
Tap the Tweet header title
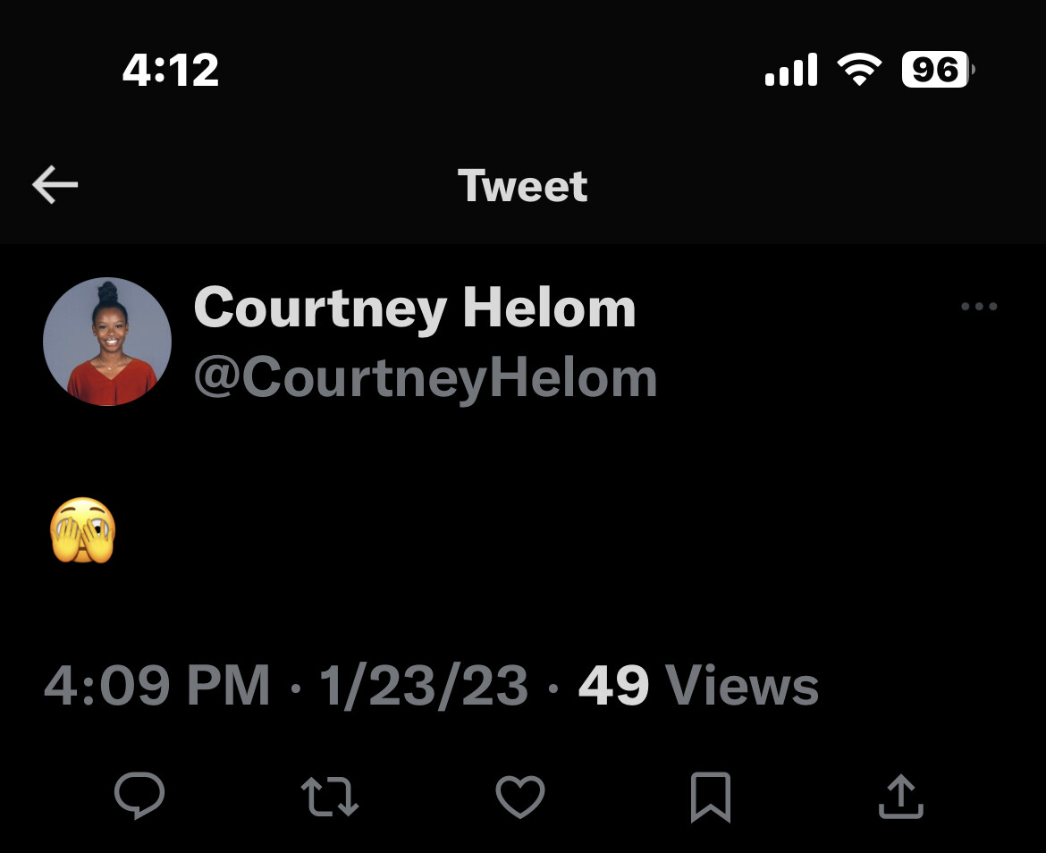pos(523,186)
